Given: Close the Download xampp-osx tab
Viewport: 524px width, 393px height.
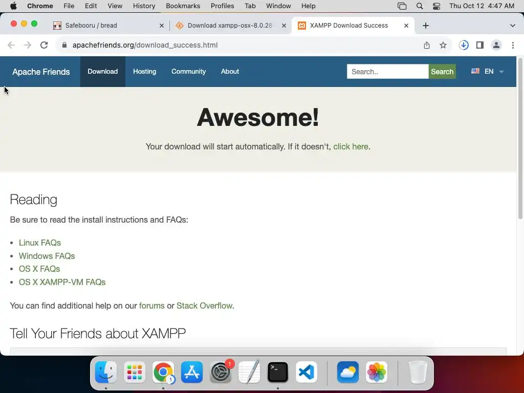Looking at the screenshot, I should [283, 26].
